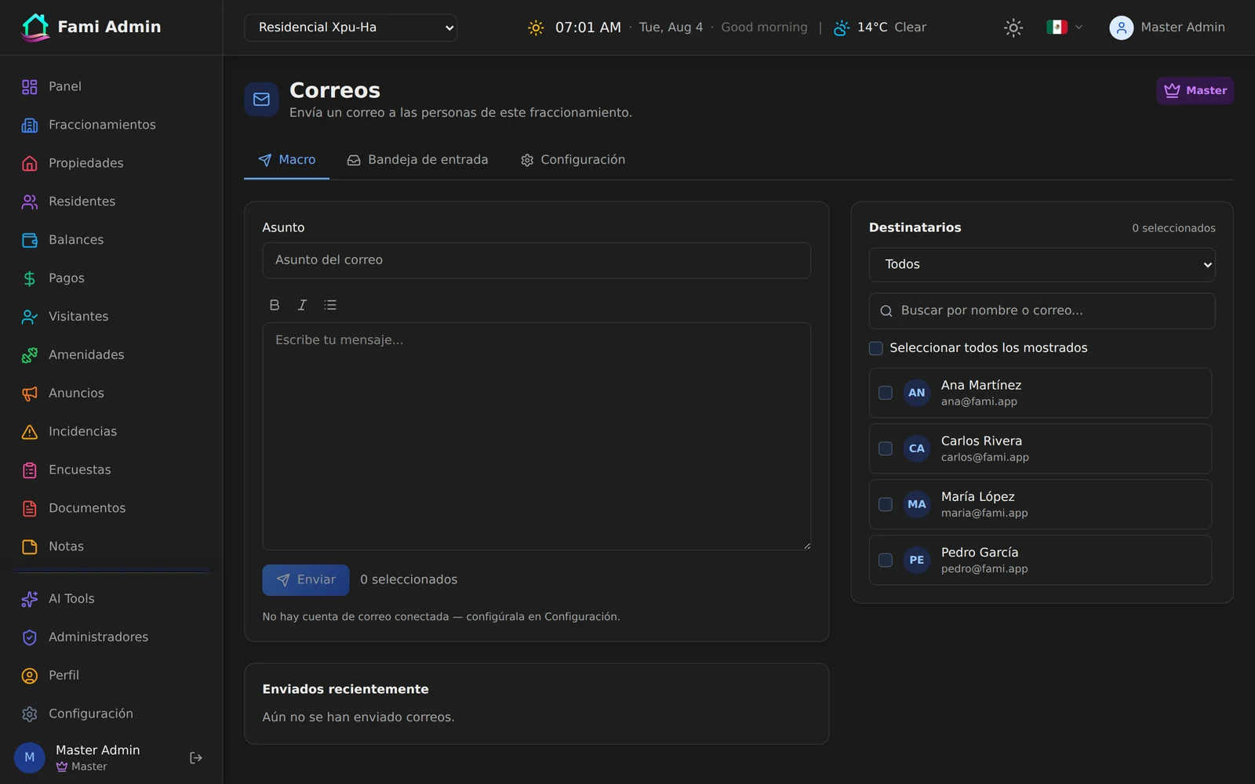This screenshot has width=1255, height=784.
Task: Click the Fami Admin house logo
Action: [x=35, y=27]
